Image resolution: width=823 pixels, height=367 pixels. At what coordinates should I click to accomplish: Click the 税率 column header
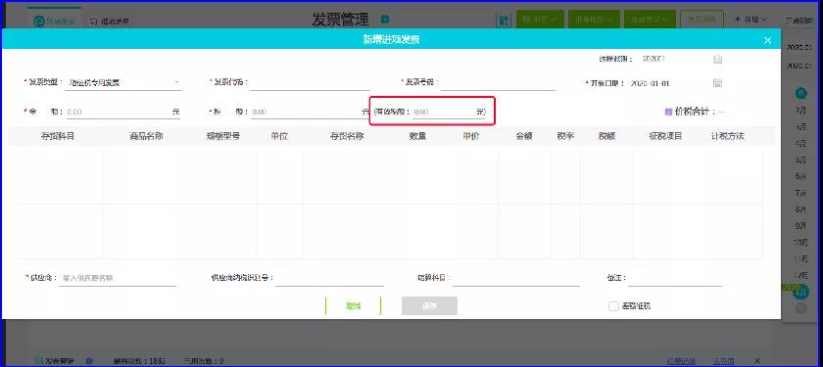coord(566,136)
